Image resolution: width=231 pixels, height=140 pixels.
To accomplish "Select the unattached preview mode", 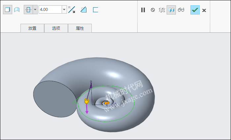I will pyautogui.click(x=162, y=10).
